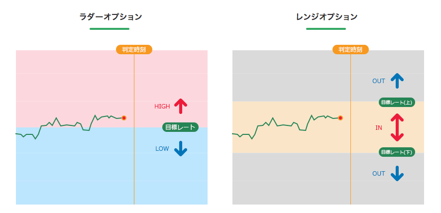Click the 目標レート(上) label
Viewport: 441px width, 213px height.
point(397,103)
